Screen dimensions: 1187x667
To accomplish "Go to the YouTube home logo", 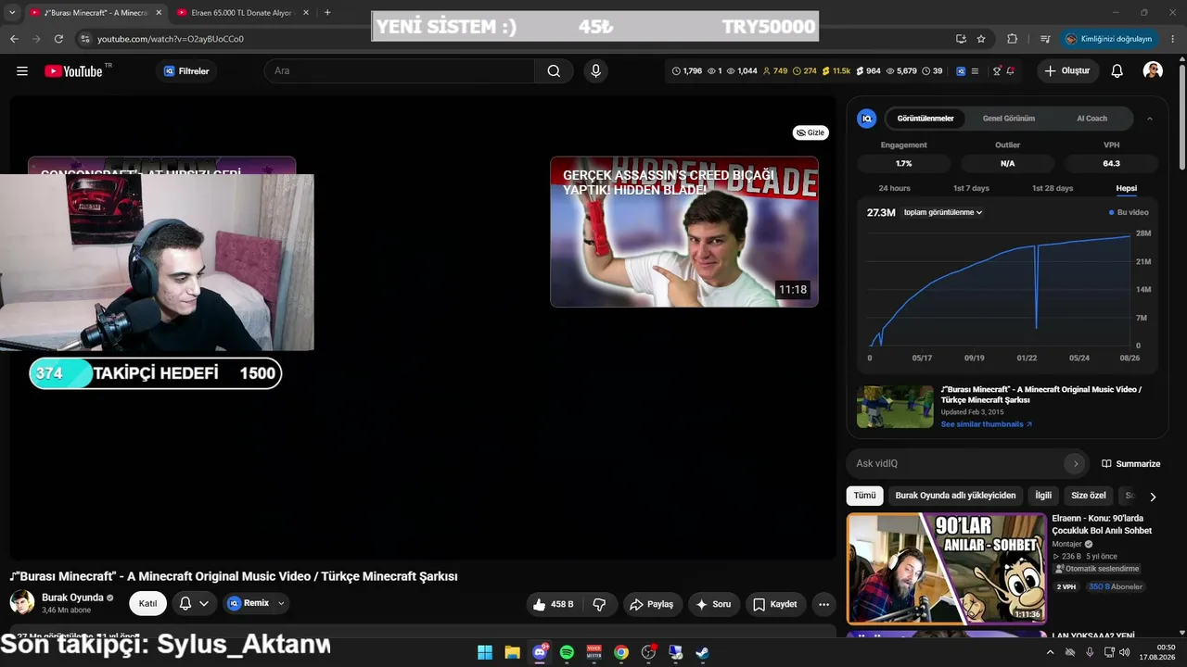I will 73,71.
